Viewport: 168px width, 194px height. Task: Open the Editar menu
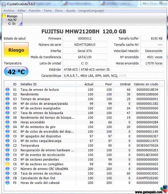click(x=22, y=11)
